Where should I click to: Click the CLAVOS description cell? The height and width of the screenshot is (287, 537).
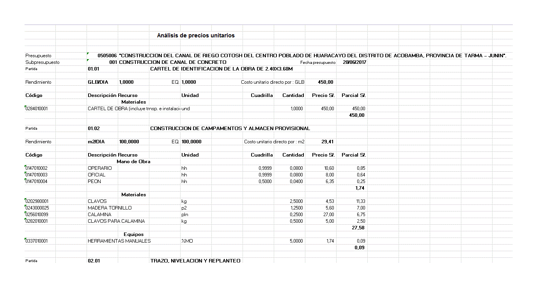(97, 201)
